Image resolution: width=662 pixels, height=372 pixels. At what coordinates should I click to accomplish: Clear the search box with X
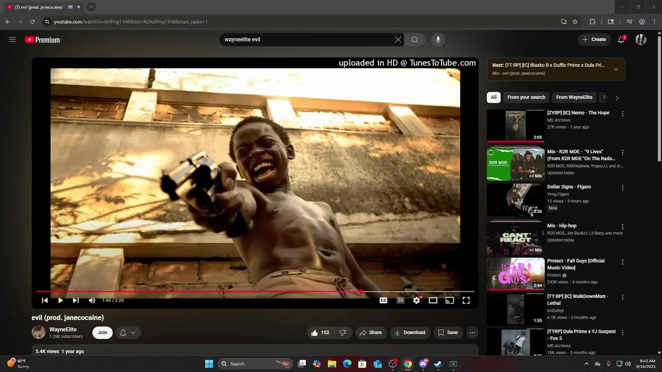tap(398, 40)
